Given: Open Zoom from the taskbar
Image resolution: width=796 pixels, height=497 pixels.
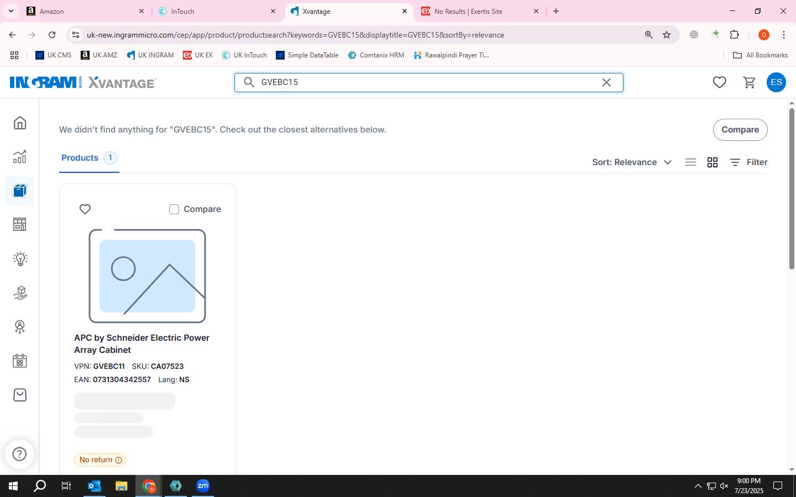Looking at the screenshot, I should (x=203, y=486).
